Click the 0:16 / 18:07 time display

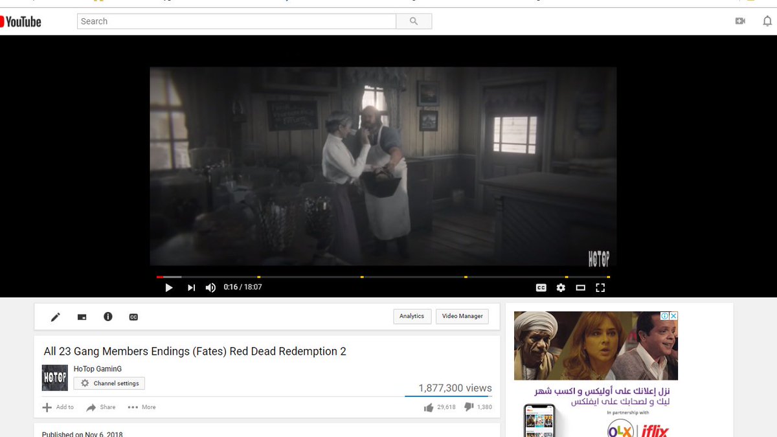point(243,287)
